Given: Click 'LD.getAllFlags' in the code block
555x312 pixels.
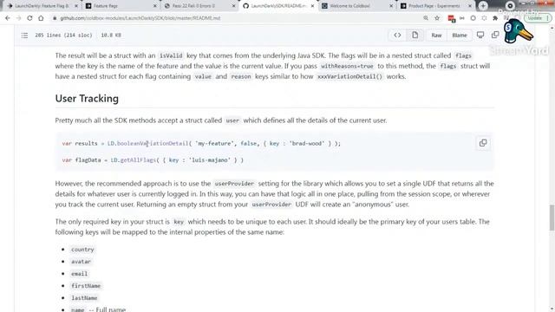Looking at the screenshot, I should coord(133,160).
